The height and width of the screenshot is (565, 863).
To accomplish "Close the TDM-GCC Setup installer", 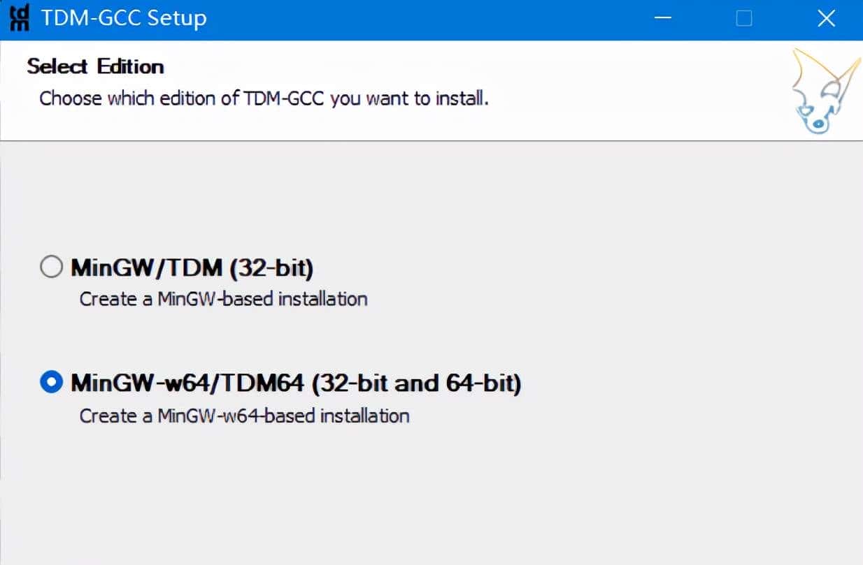I will coord(826,18).
